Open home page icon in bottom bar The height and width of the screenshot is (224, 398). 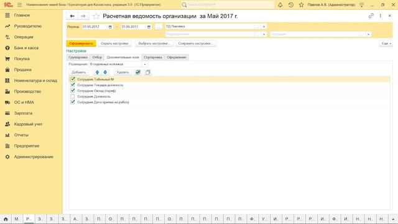point(6,218)
